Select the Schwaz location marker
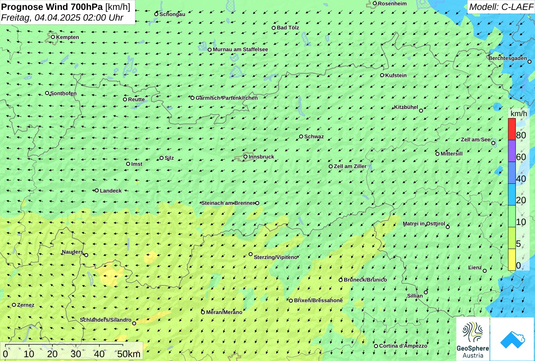535x361 pixels. [301, 136]
